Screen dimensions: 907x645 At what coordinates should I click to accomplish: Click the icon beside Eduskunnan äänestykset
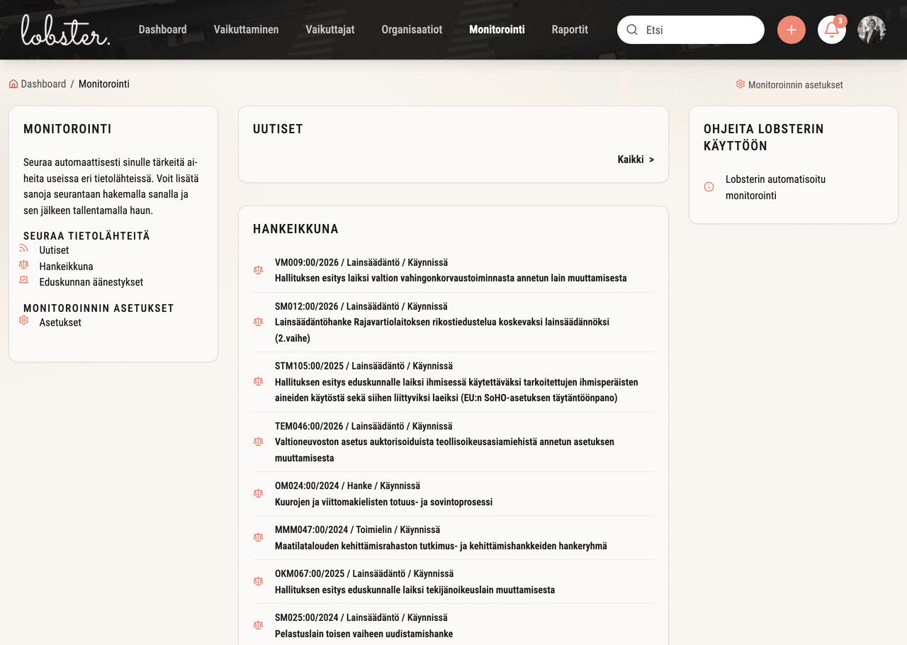(23, 280)
